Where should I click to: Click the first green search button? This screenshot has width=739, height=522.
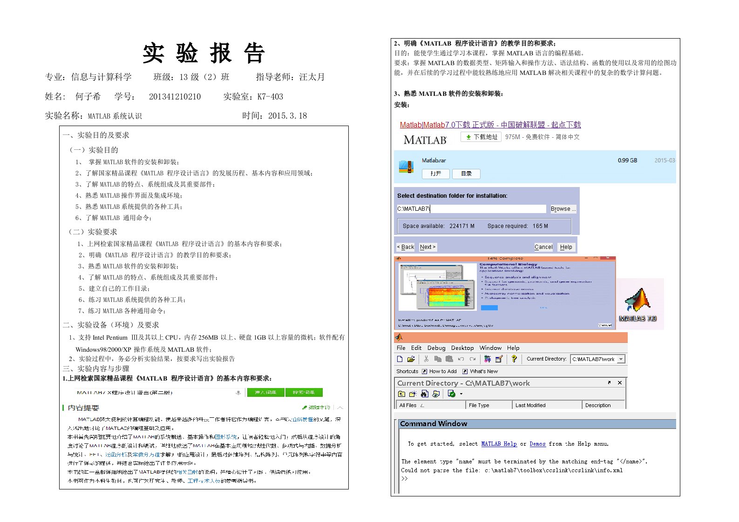click(x=265, y=392)
